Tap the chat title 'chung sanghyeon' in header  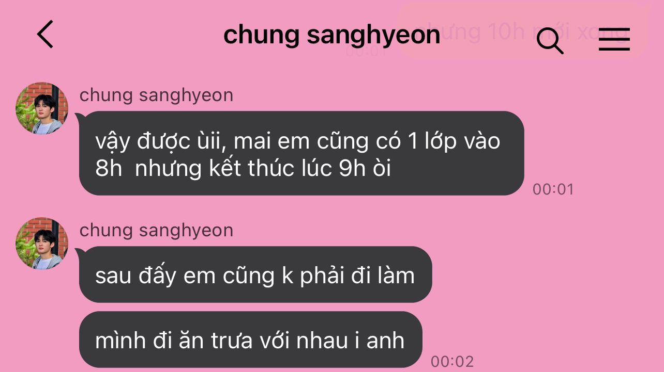click(331, 35)
